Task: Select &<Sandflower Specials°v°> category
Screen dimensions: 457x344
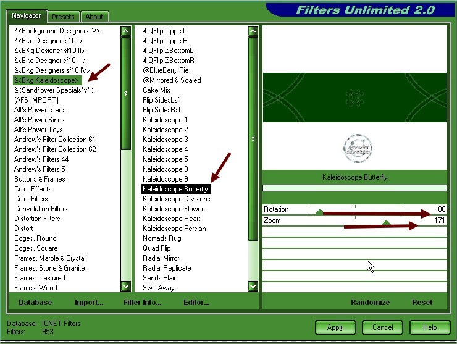Action: (54, 90)
